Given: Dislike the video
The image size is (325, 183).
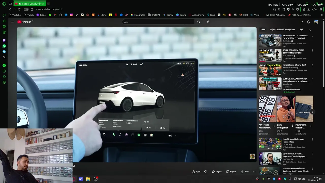Looking at the screenshot, I should click(x=206, y=172).
